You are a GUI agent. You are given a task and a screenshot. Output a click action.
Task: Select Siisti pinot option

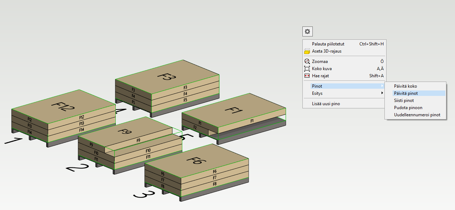[404, 101]
